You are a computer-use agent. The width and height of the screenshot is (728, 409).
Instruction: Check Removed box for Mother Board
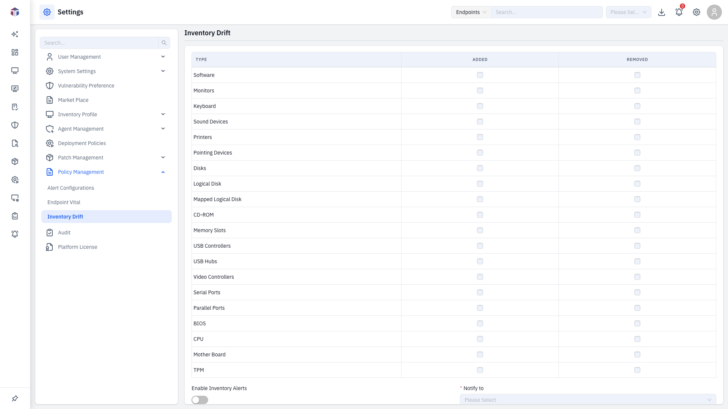[637, 354]
